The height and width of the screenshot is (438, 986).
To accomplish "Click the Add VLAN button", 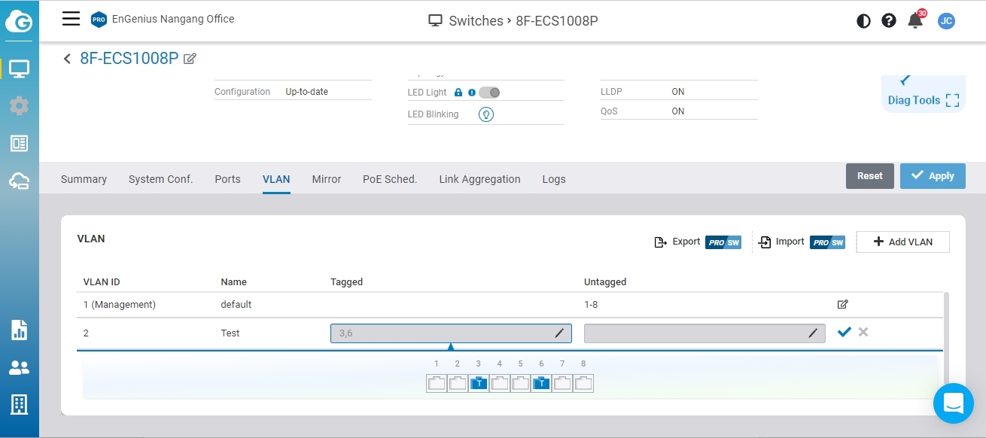I will [x=902, y=242].
